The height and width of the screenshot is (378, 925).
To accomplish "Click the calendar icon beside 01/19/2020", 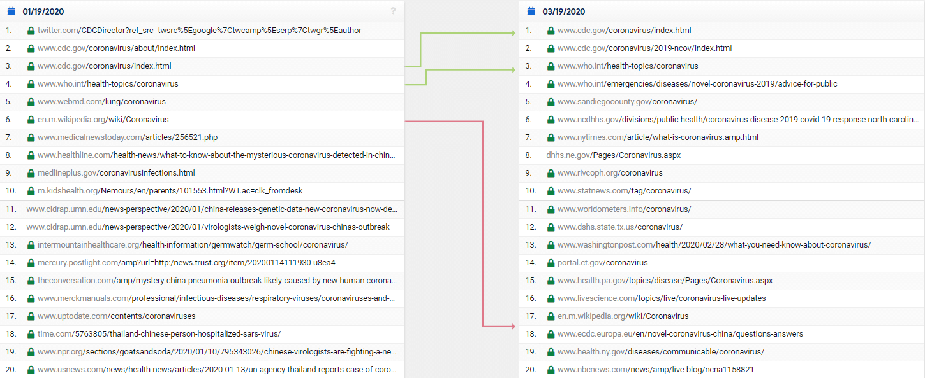I will click(11, 11).
